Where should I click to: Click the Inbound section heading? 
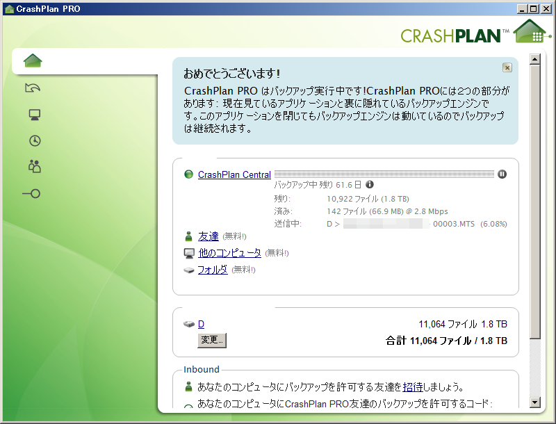202,369
